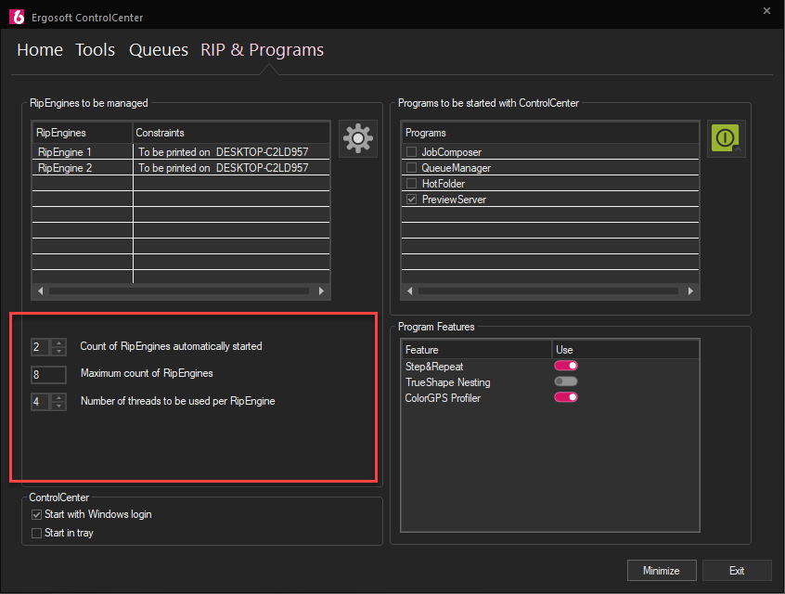This screenshot has width=785, height=594.
Task: Switch to the Home tab
Action: pyautogui.click(x=40, y=50)
